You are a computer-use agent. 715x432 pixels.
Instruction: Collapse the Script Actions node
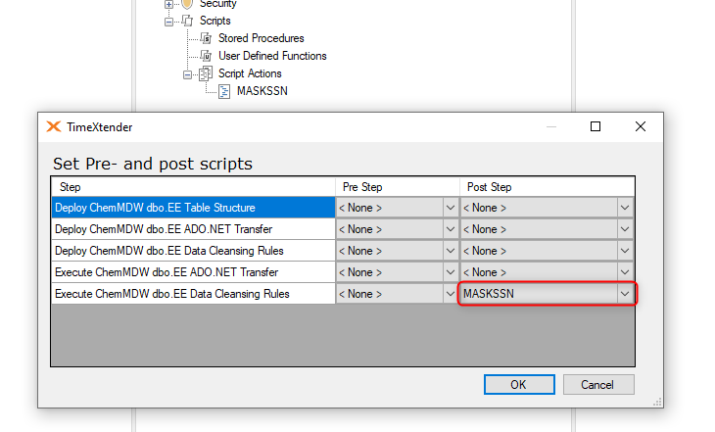[187, 74]
